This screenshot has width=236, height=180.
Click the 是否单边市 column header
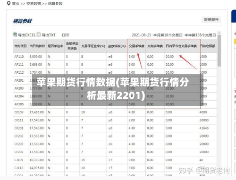click(x=55, y=46)
